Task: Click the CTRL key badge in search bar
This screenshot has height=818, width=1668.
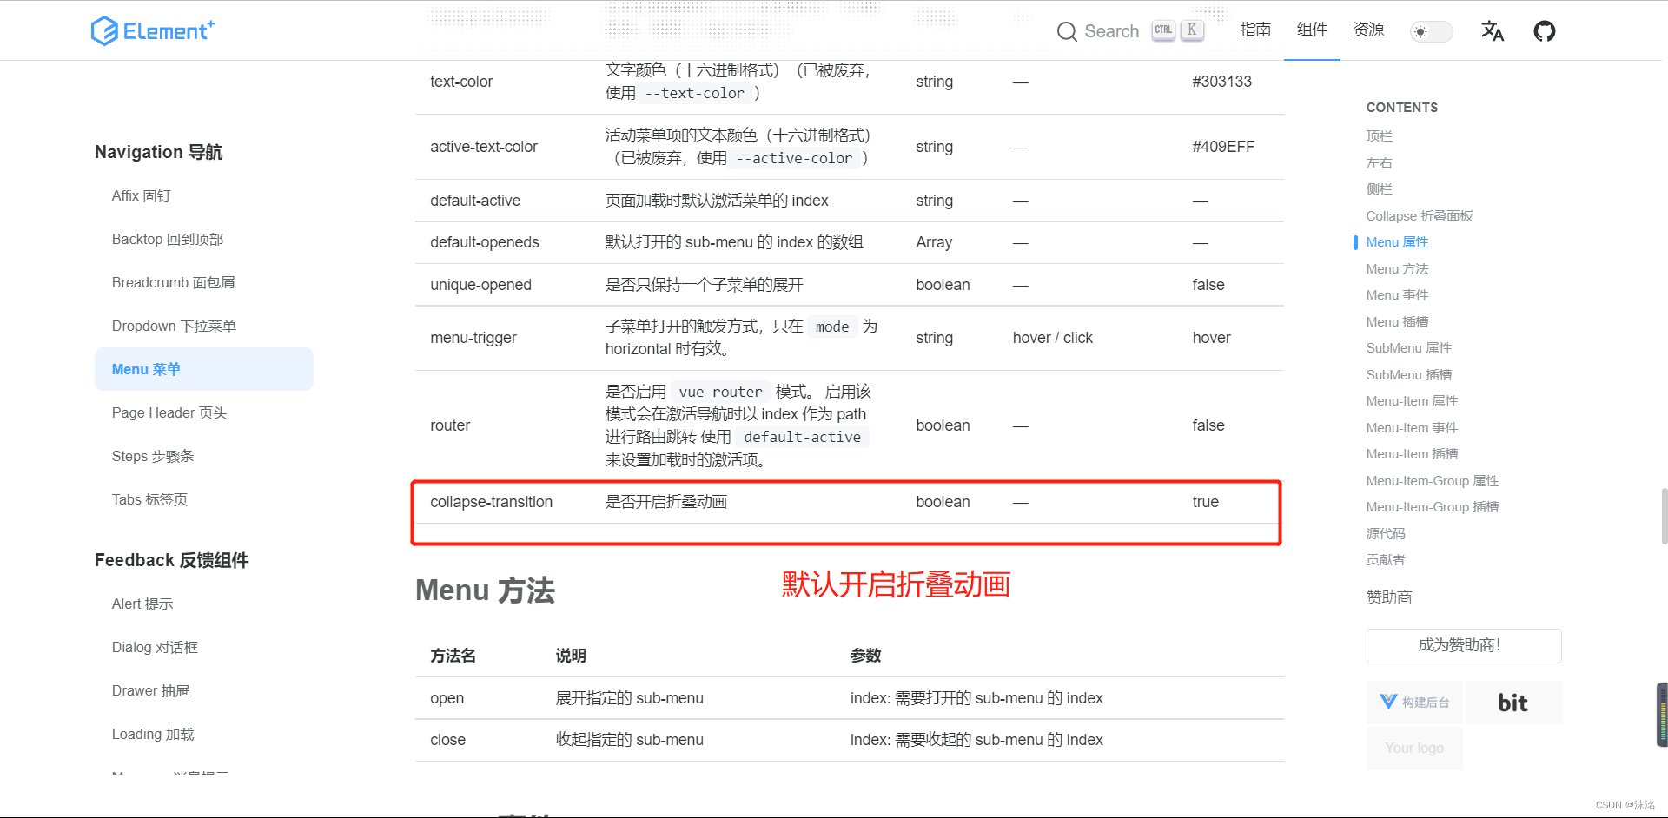Action: point(1163,29)
